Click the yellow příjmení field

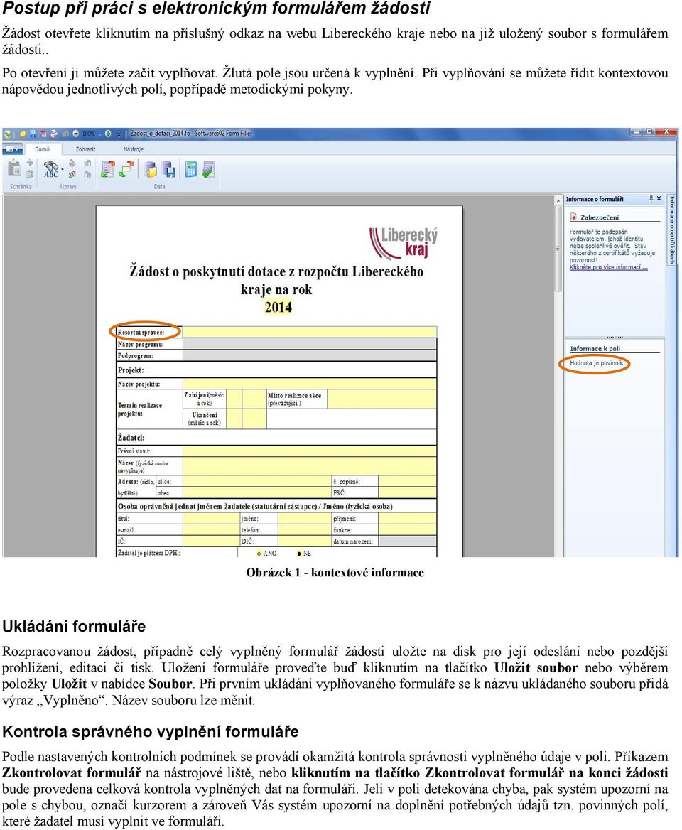coord(408,519)
